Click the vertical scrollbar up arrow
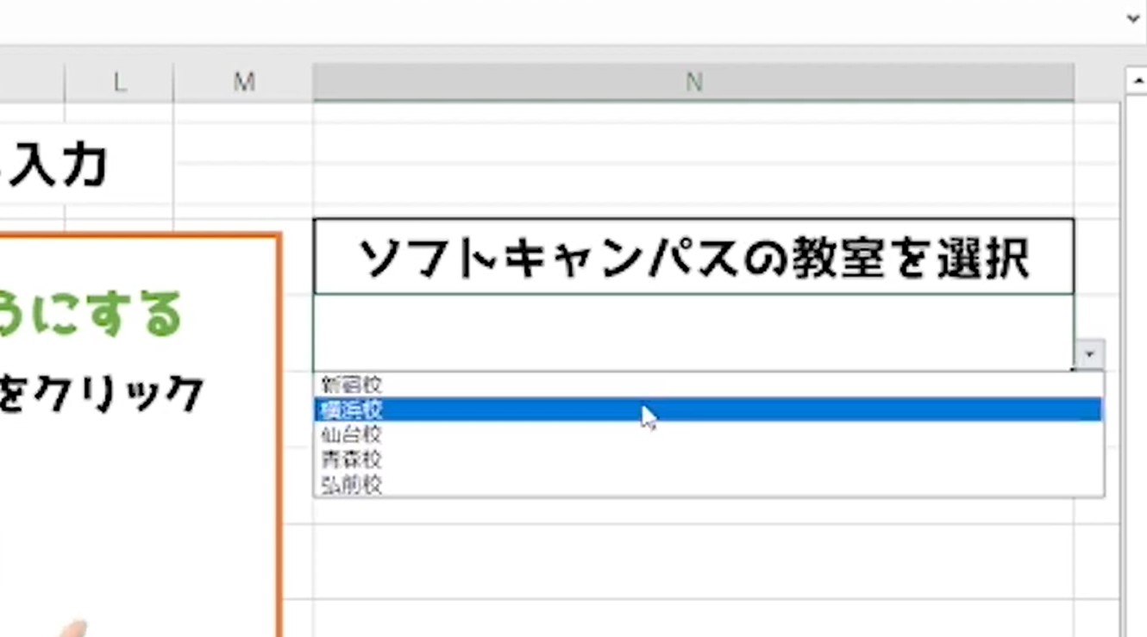 tap(1136, 81)
